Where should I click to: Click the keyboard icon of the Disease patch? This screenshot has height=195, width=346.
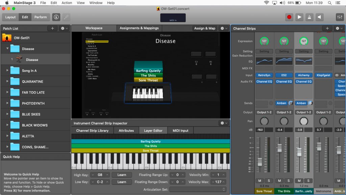pyautogui.click(x=19, y=60)
